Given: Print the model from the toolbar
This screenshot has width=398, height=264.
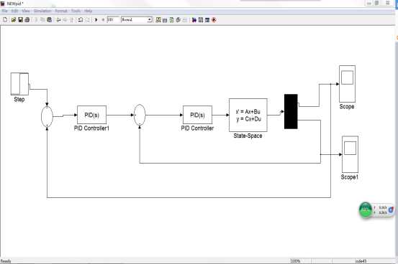Looking at the screenshot, I should click(x=27, y=20).
